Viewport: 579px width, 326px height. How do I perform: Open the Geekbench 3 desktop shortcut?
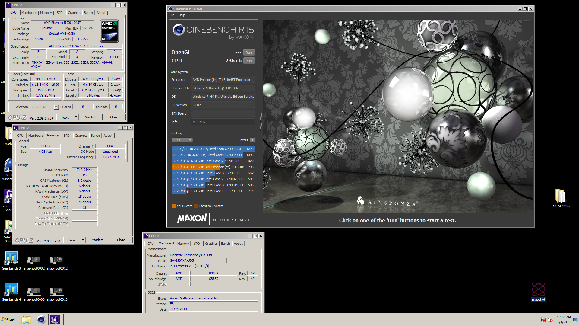(11, 261)
